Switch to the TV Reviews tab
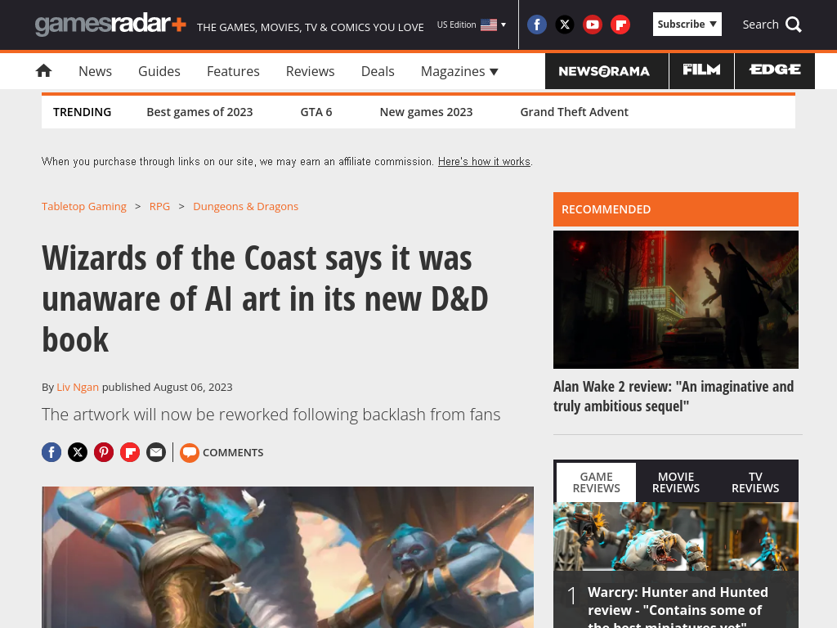 (755, 482)
